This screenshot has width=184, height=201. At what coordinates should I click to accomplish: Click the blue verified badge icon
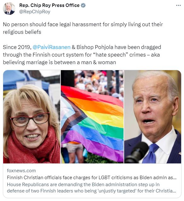coord(83,5)
